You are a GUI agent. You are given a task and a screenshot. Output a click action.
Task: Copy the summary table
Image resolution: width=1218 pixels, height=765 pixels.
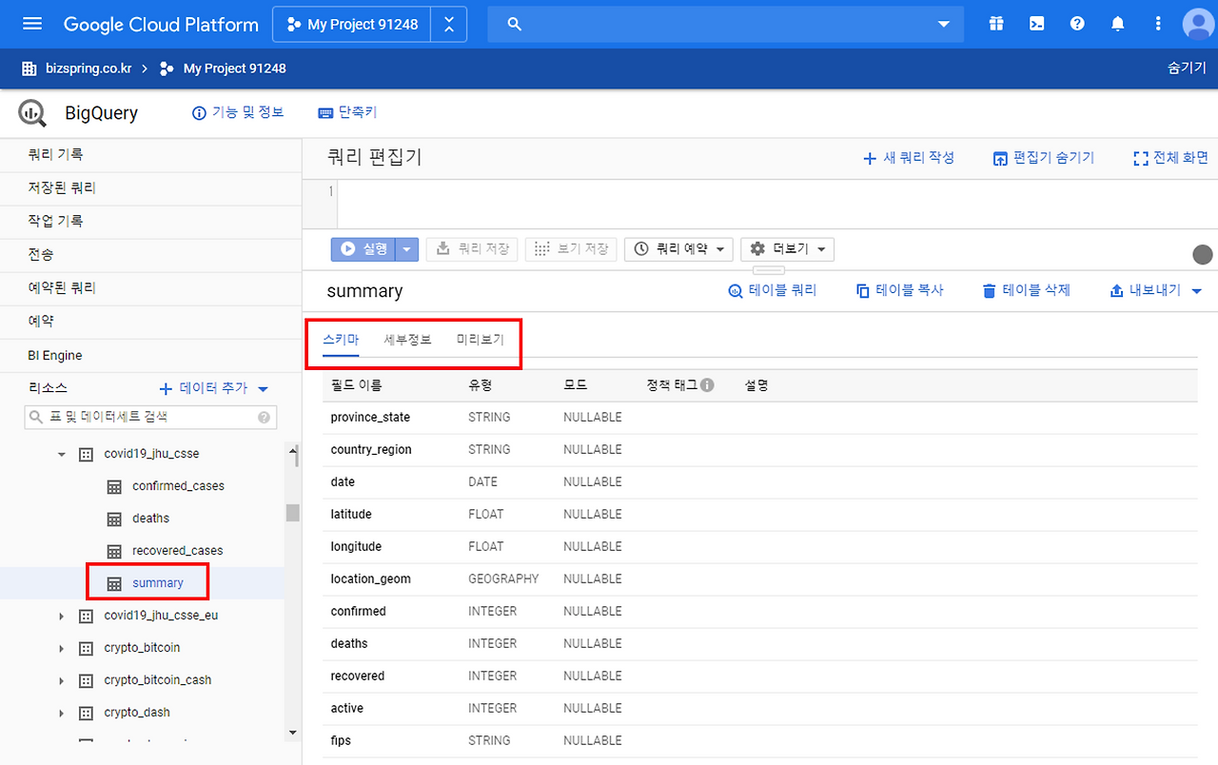click(898, 290)
